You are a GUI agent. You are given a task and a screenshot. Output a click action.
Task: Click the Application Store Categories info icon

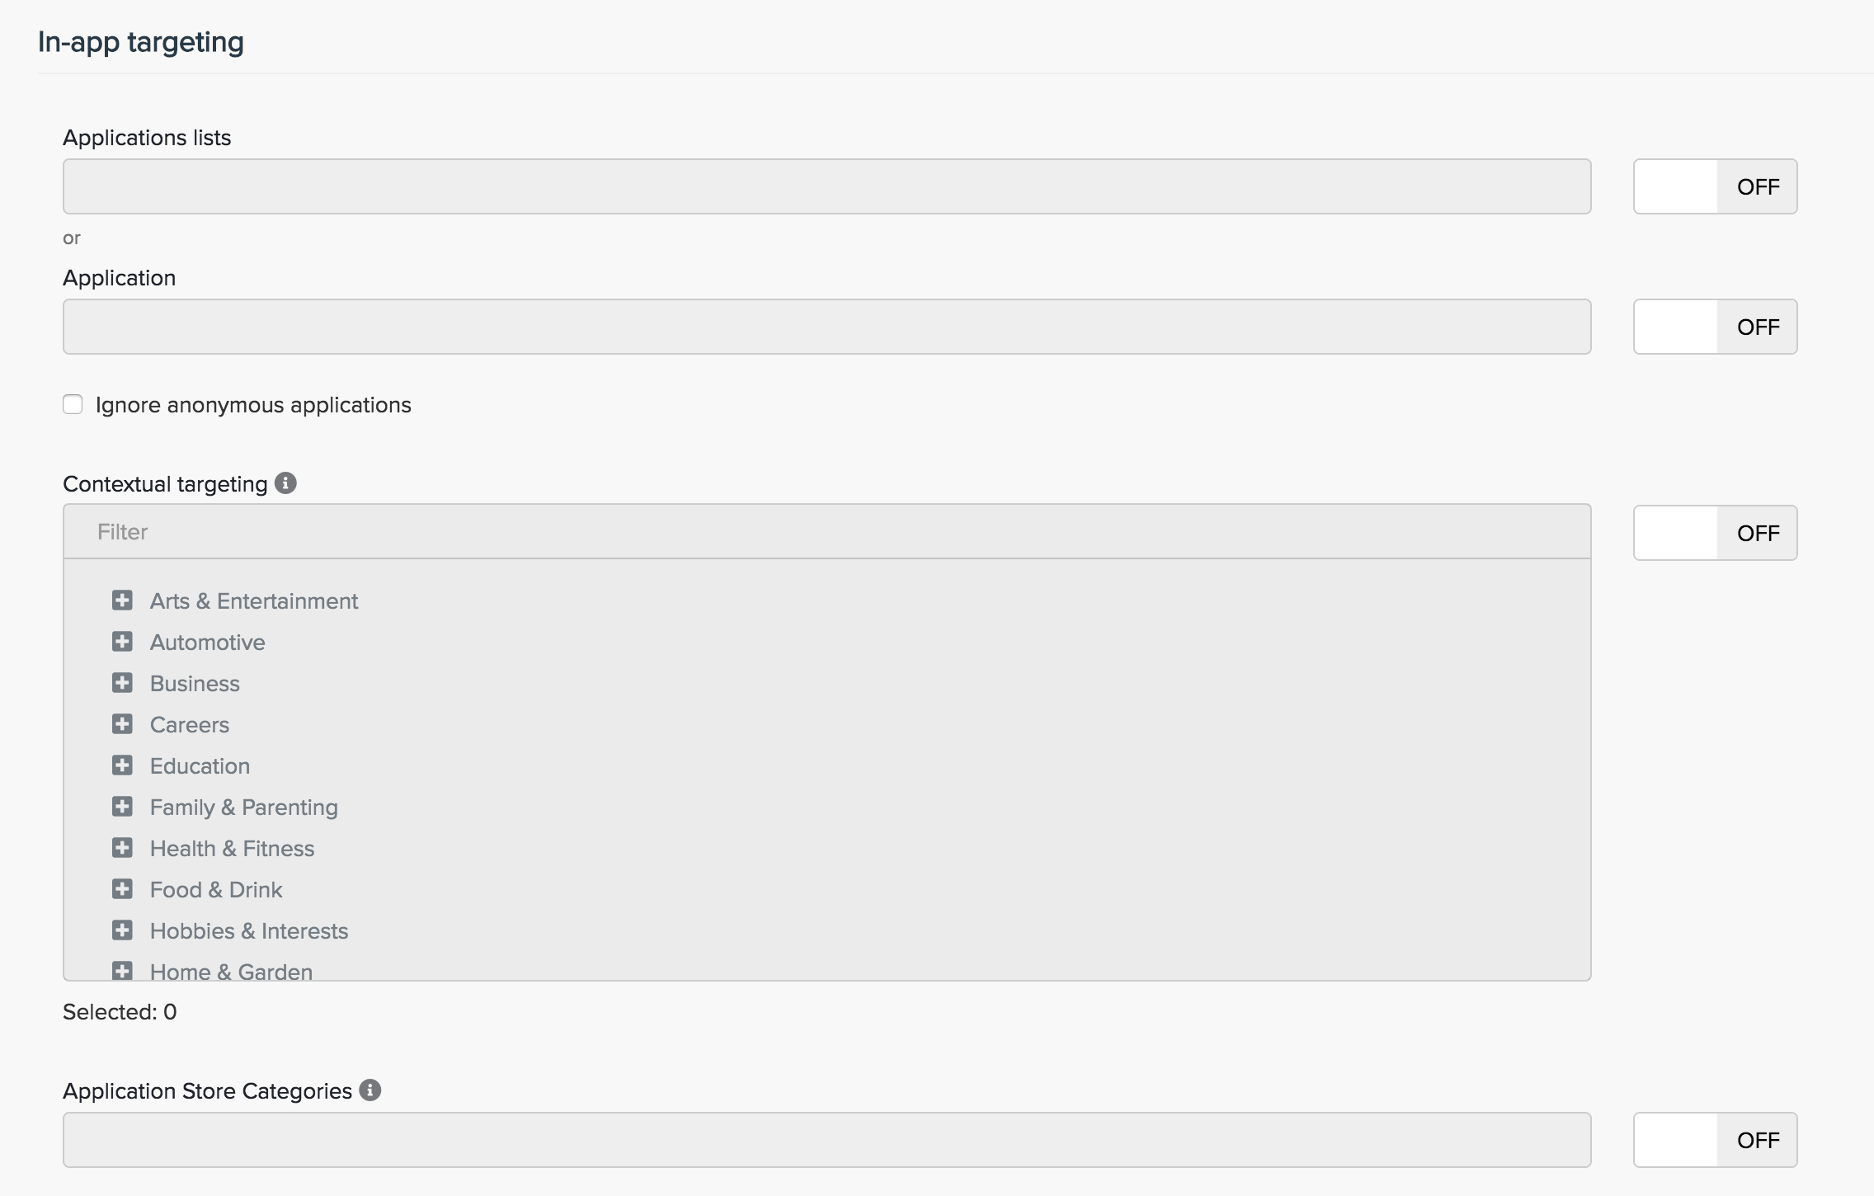(370, 1090)
